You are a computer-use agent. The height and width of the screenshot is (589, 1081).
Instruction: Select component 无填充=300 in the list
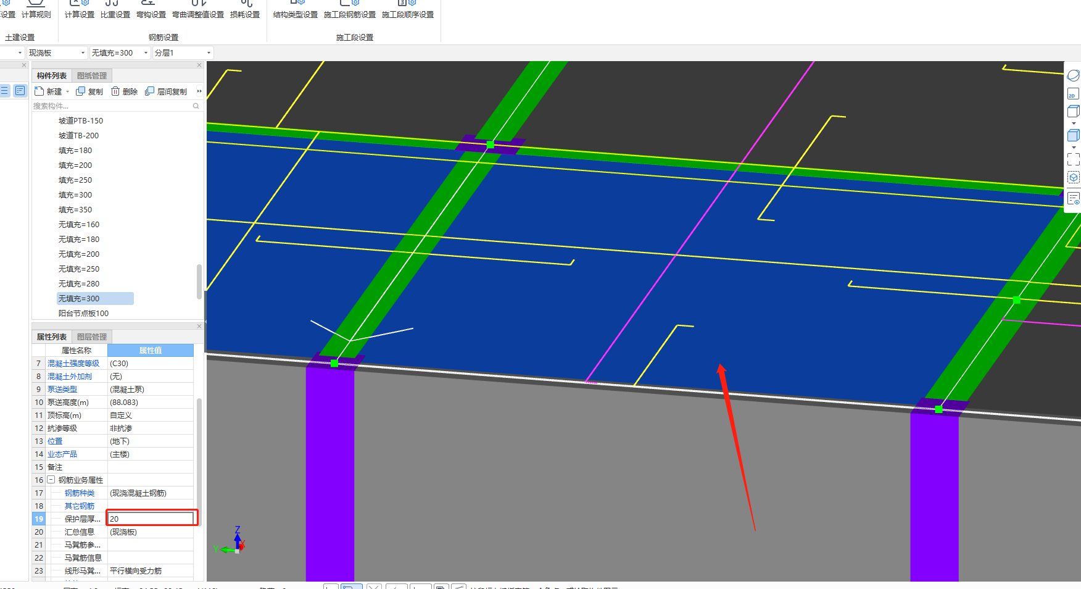pos(95,299)
